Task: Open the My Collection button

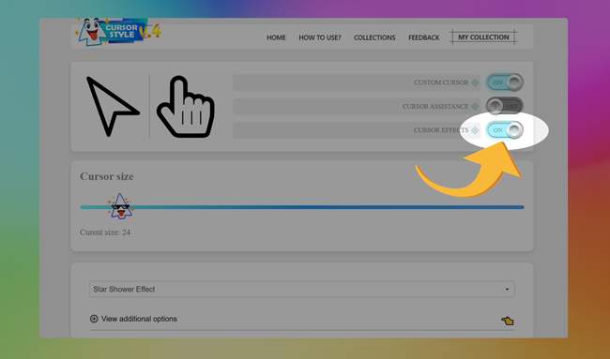Action: (x=483, y=37)
